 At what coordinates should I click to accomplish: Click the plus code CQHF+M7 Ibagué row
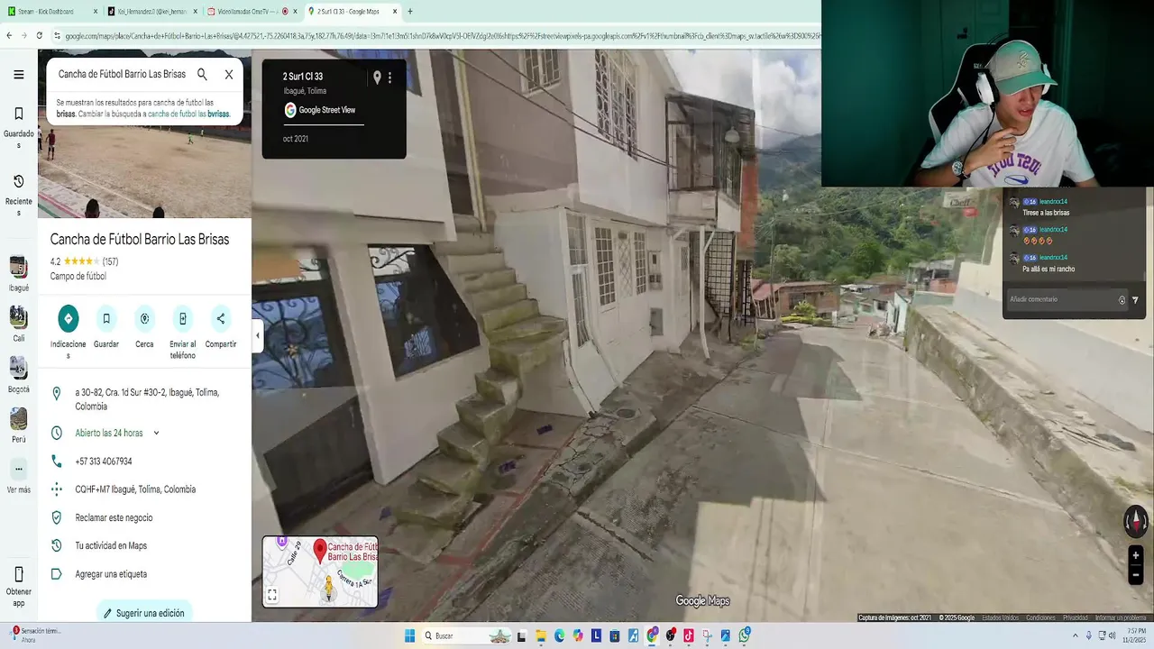144,489
